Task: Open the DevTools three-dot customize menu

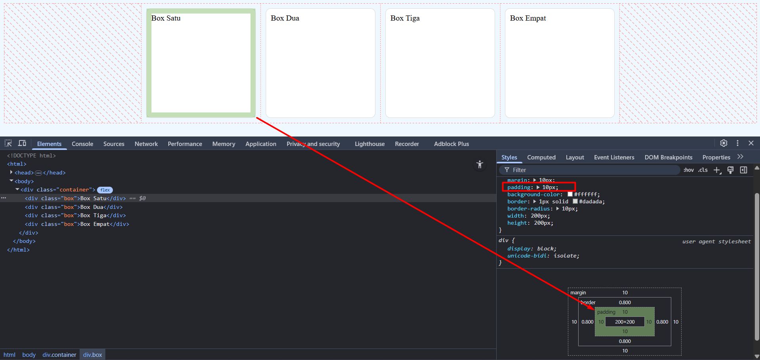Action: 737,143
